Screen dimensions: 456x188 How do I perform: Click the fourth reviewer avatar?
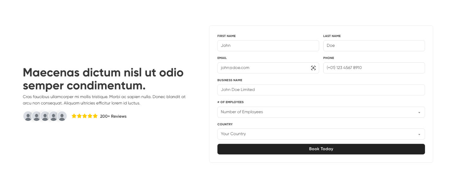[54, 116]
